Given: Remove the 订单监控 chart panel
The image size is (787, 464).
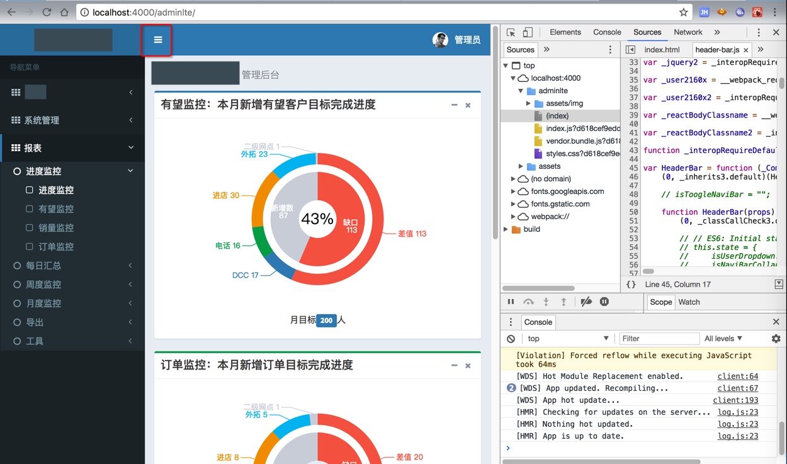Looking at the screenshot, I should [x=468, y=366].
